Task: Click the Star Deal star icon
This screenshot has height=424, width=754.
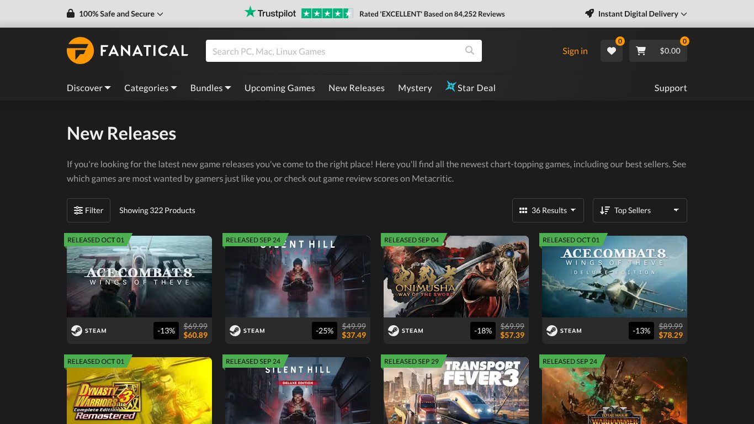Action: click(x=450, y=87)
